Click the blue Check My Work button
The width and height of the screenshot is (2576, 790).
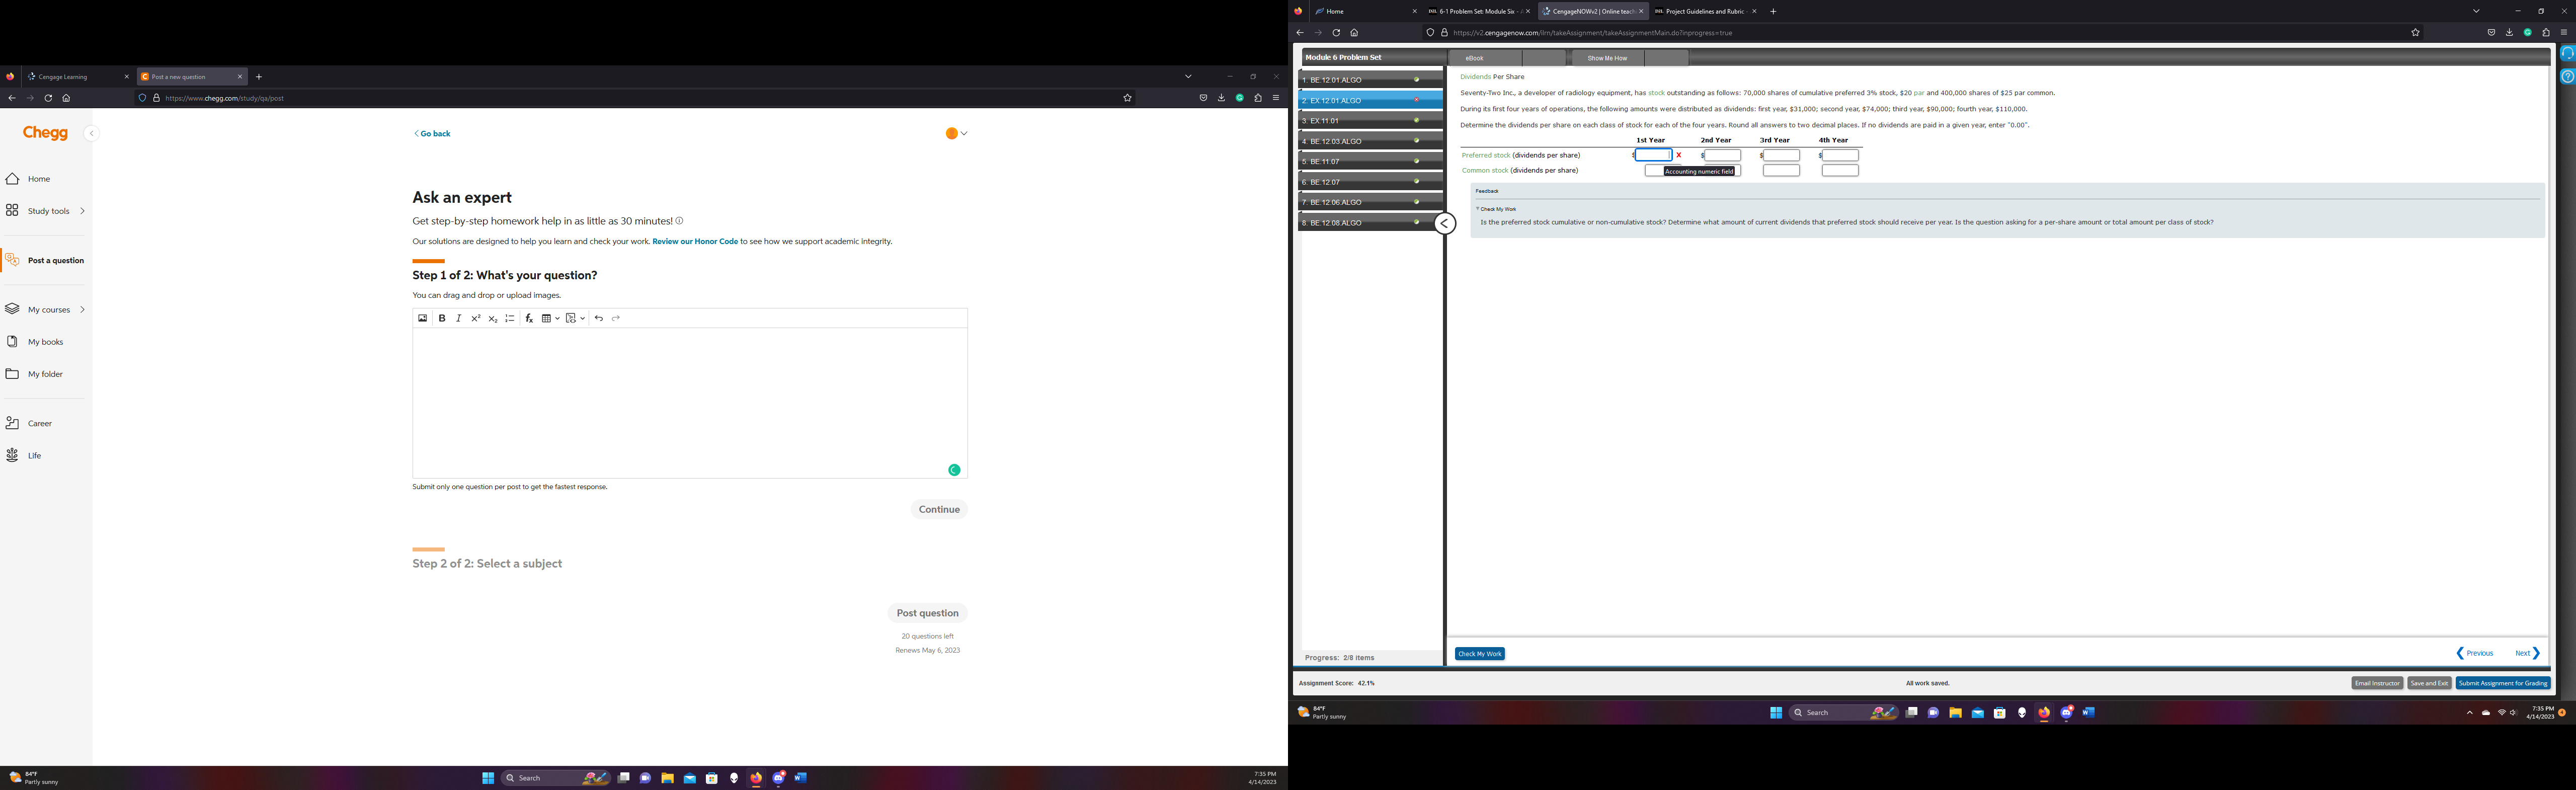(1479, 654)
